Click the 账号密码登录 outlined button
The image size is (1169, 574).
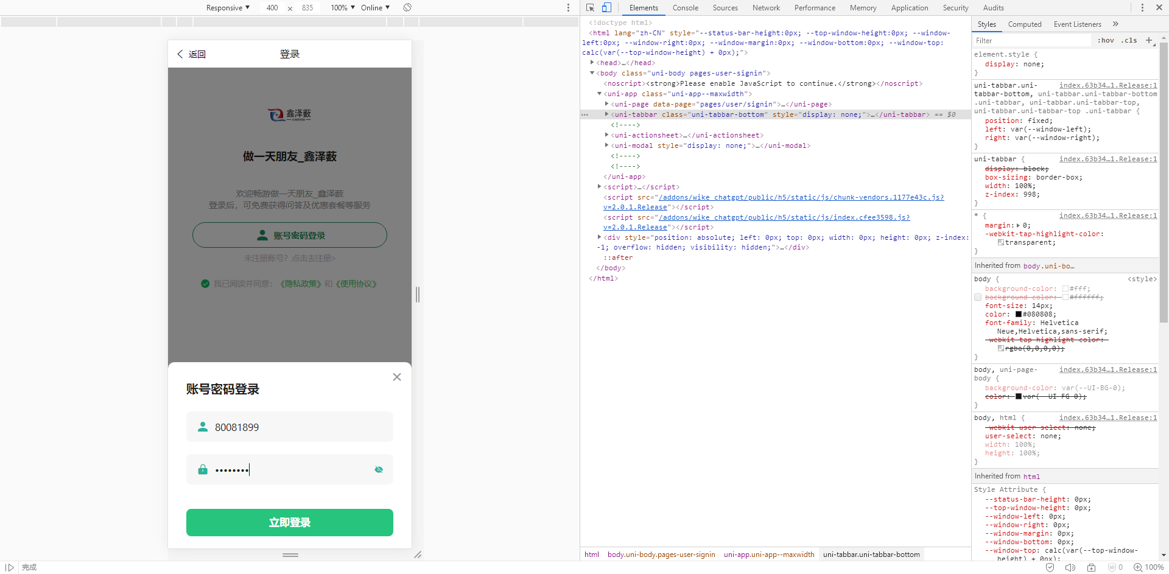290,235
